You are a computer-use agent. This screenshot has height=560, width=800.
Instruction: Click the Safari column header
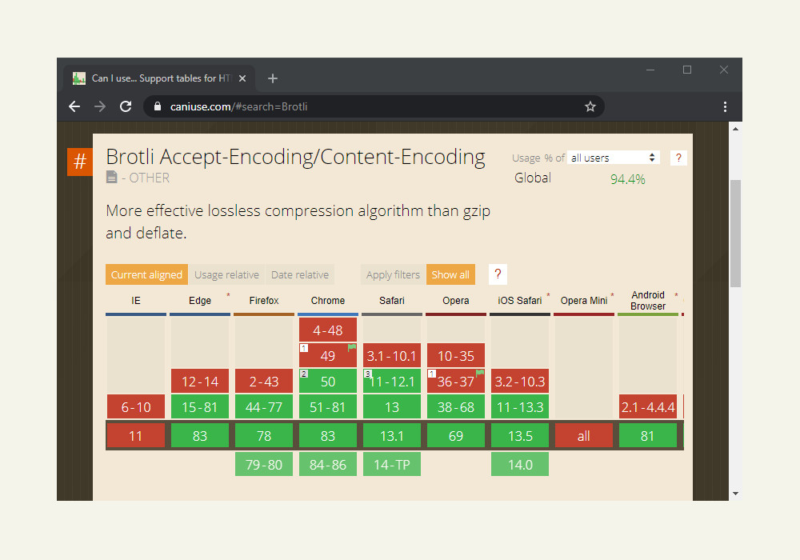[x=392, y=301]
